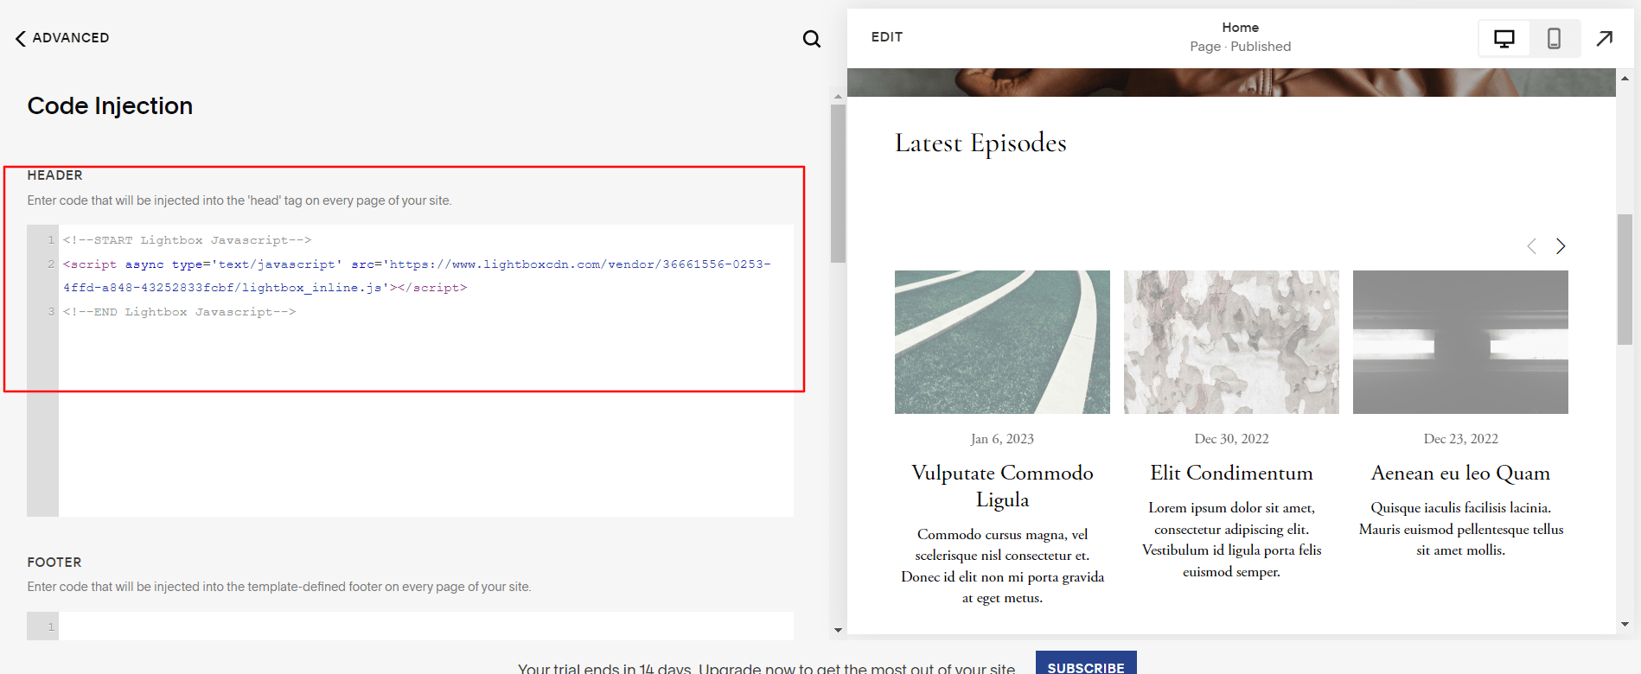Click the Home page title
Screen dimensions: 1641x674
(x=1240, y=28)
